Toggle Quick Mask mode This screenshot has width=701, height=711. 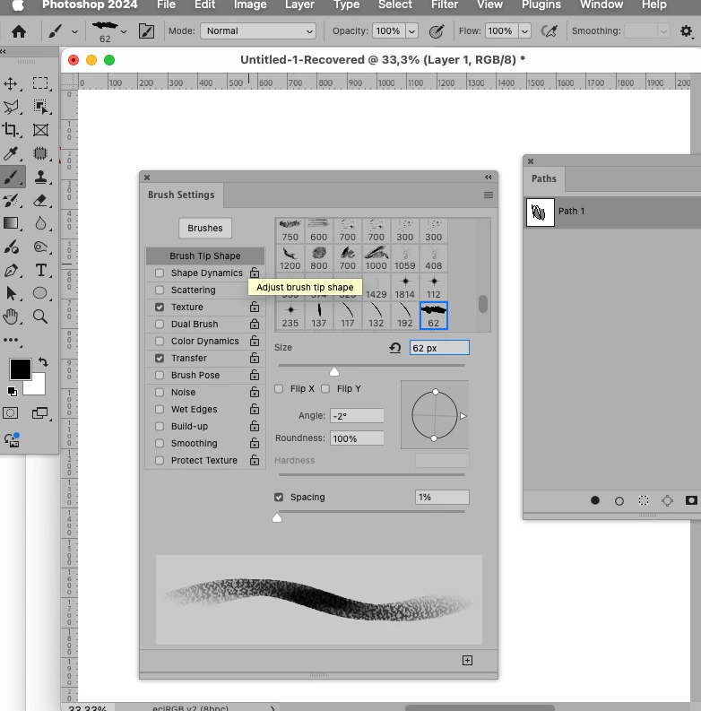coord(11,413)
